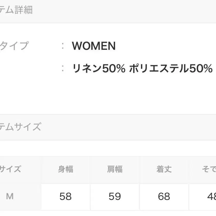Image resolution: width=216 pixels, height=216 pixels.
Task: Click the 身幅 value 58
Action: (x=65, y=197)
